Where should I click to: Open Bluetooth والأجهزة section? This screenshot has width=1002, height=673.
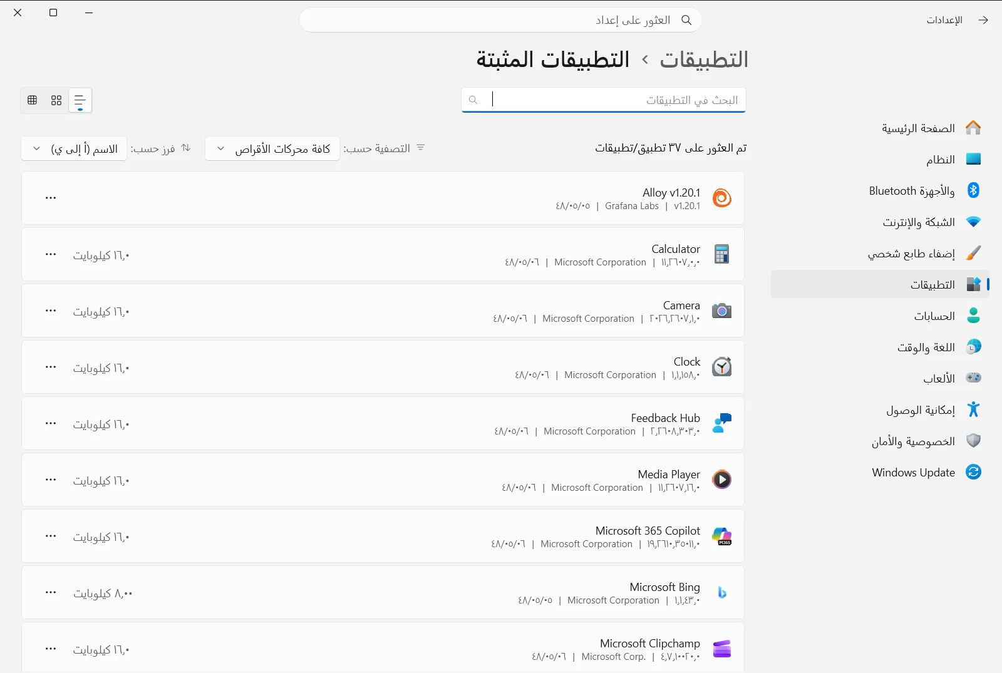[x=880, y=191]
